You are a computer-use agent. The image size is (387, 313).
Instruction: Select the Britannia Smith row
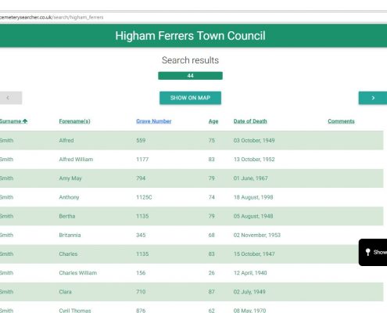[x=192, y=235]
